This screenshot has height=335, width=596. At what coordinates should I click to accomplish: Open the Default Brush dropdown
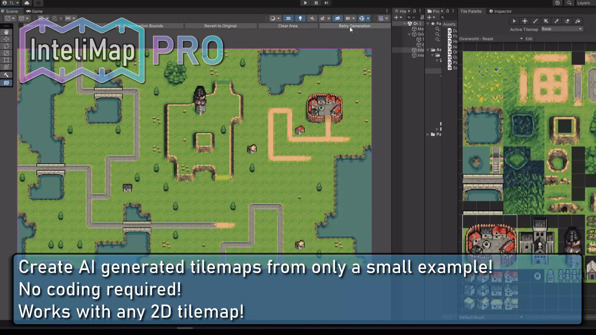[x=490, y=317]
